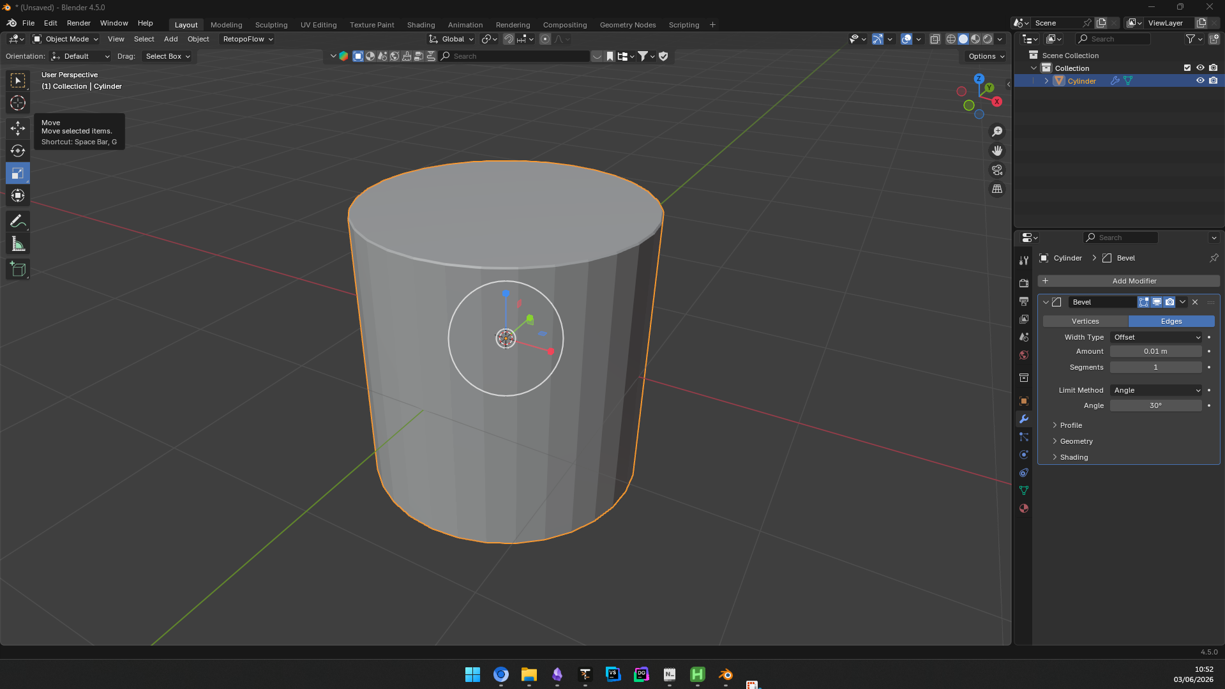Open Global transform orientation dropdown
Viewport: 1225px width, 689px height.
[x=451, y=39]
